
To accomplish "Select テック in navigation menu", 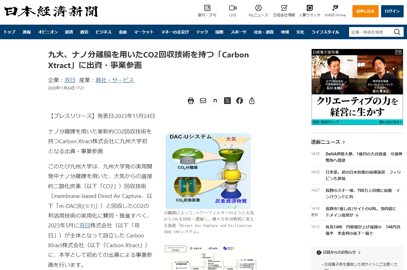I will tap(202, 32).
